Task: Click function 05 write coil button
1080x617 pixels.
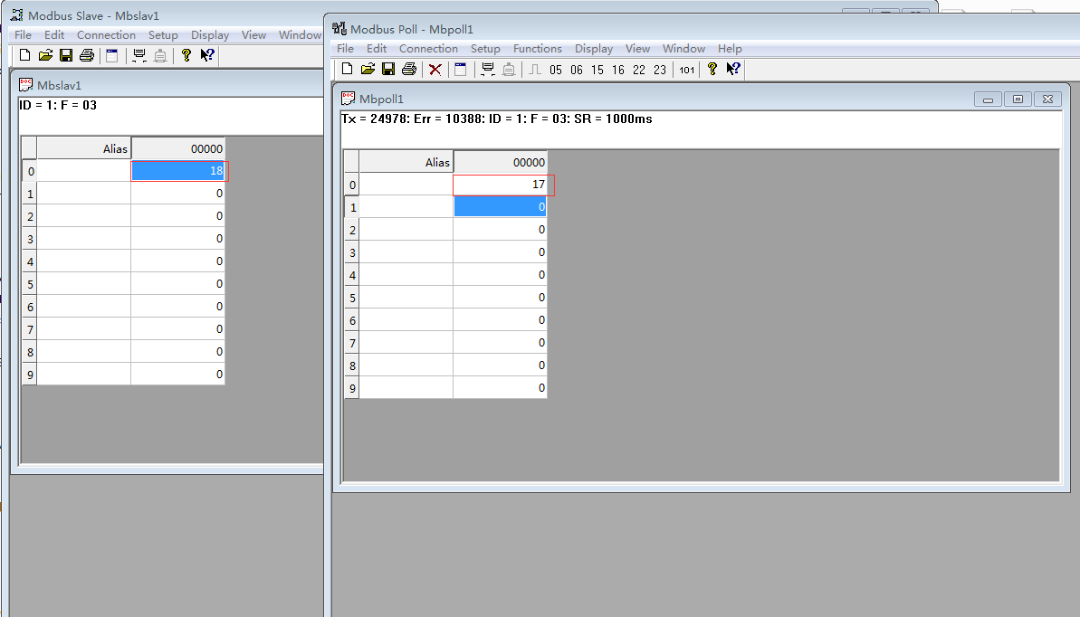Action: [x=556, y=70]
